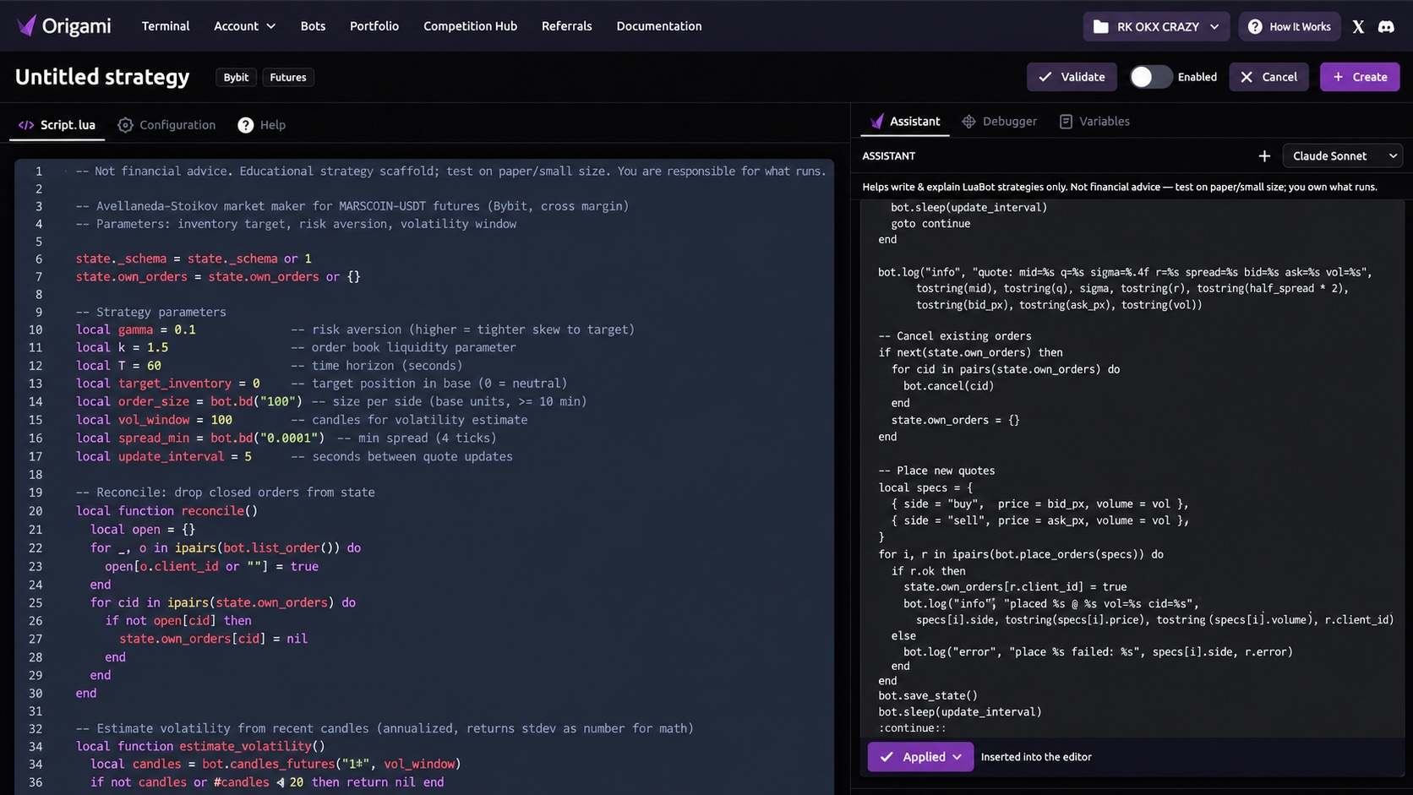Click the Cancel X icon
Image resolution: width=1413 pixels, height=795 pixels.
(x=1247, y=77)
